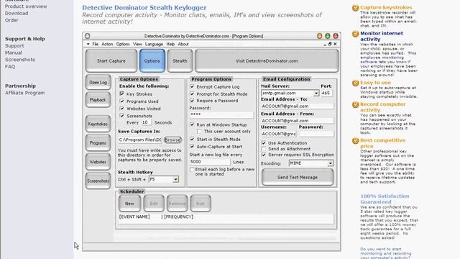
Task: Open Product overview link in sidebar
Action: coord(26,6)
